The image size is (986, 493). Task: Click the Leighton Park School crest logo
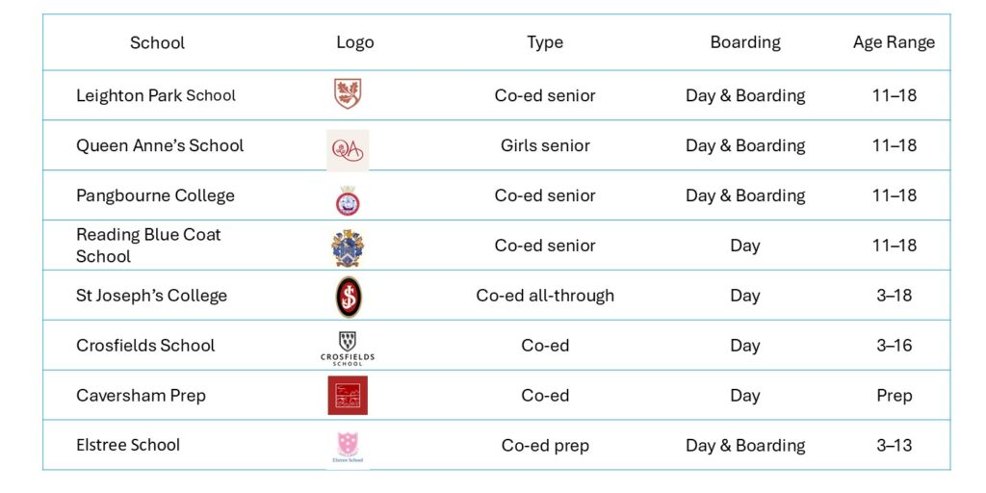[348, 94]
